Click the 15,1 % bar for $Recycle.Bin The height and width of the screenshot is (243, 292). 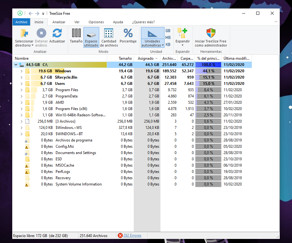coord(208,77)
